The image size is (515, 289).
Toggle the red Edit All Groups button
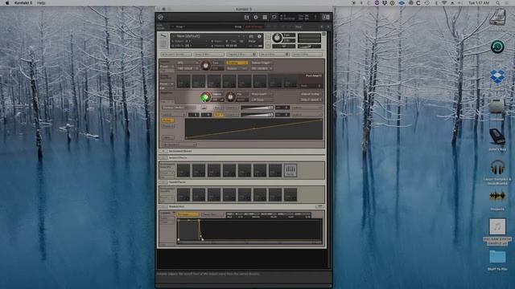[x=253, y=26]
